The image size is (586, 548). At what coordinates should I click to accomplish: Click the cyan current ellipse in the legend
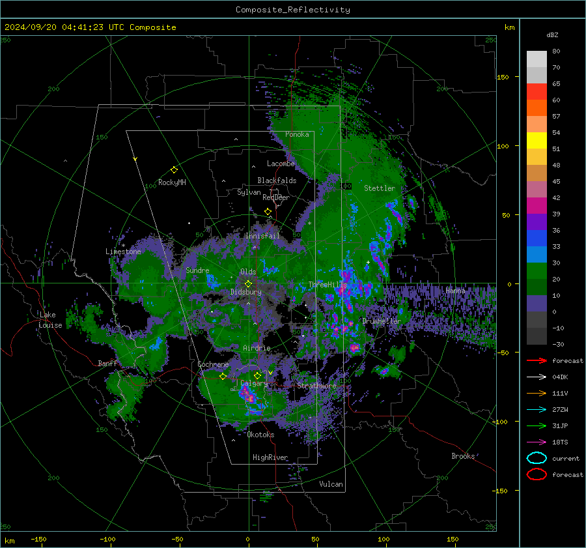coord(537,458)
